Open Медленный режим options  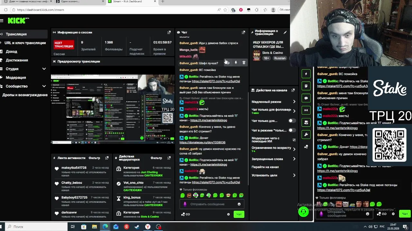click(274, 102)
